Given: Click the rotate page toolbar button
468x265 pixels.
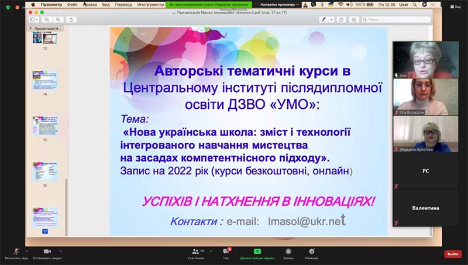Looking at the screenshot, I should (x=341, y=19).
